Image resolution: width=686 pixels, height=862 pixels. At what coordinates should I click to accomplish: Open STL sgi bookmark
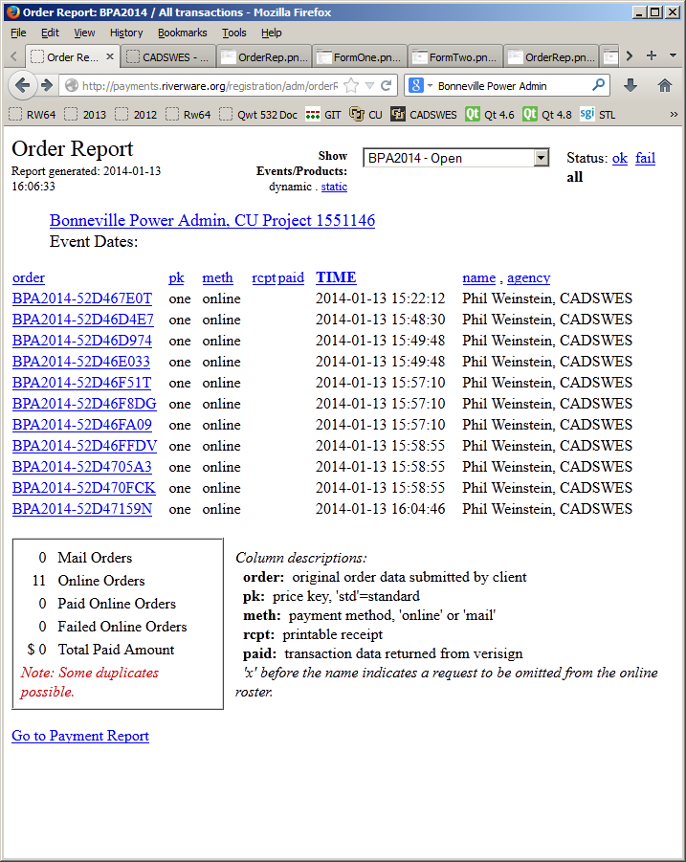598,115
